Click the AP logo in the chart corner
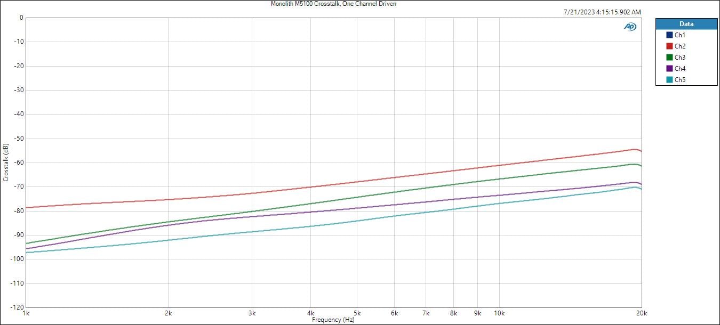Image resolution: width=720 pixels, height=325 pixels. (630, 27)
